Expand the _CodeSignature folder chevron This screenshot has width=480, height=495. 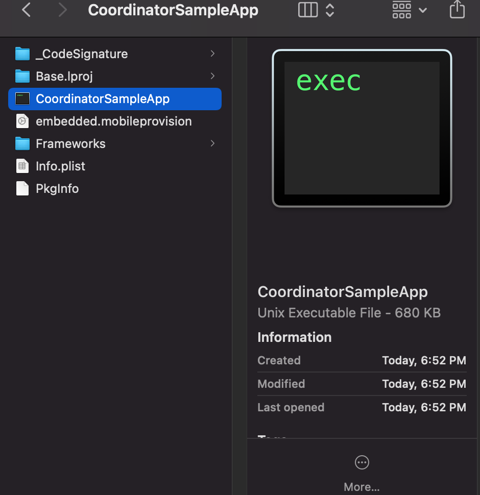212,54
